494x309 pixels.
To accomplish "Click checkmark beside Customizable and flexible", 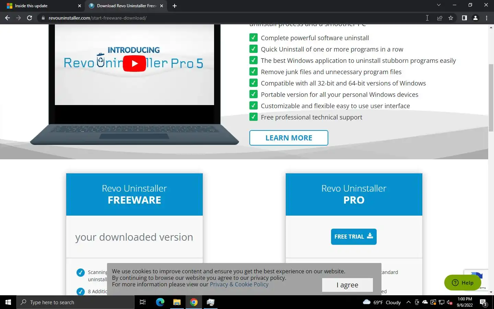I will (253, 105).
